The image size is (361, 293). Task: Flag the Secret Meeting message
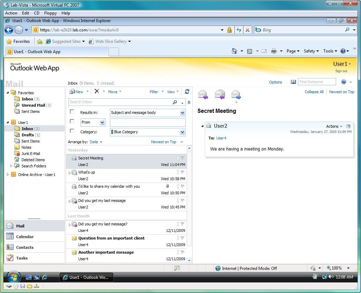coord(183,158)
